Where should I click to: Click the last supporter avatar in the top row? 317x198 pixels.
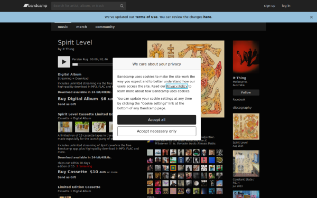pyautogui.click(x=219, y=153)
